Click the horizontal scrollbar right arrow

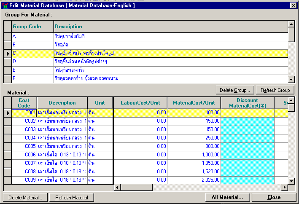(x=285, y=188)
